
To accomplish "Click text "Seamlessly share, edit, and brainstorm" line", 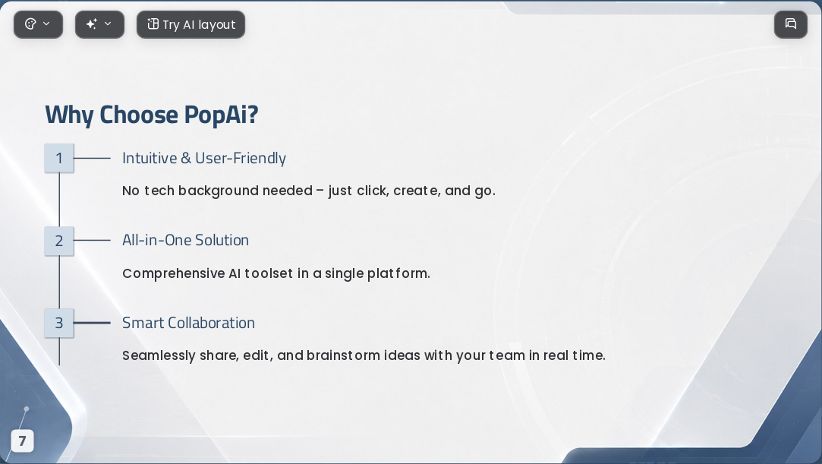I will pyautogui.click(x=364, y=355).
